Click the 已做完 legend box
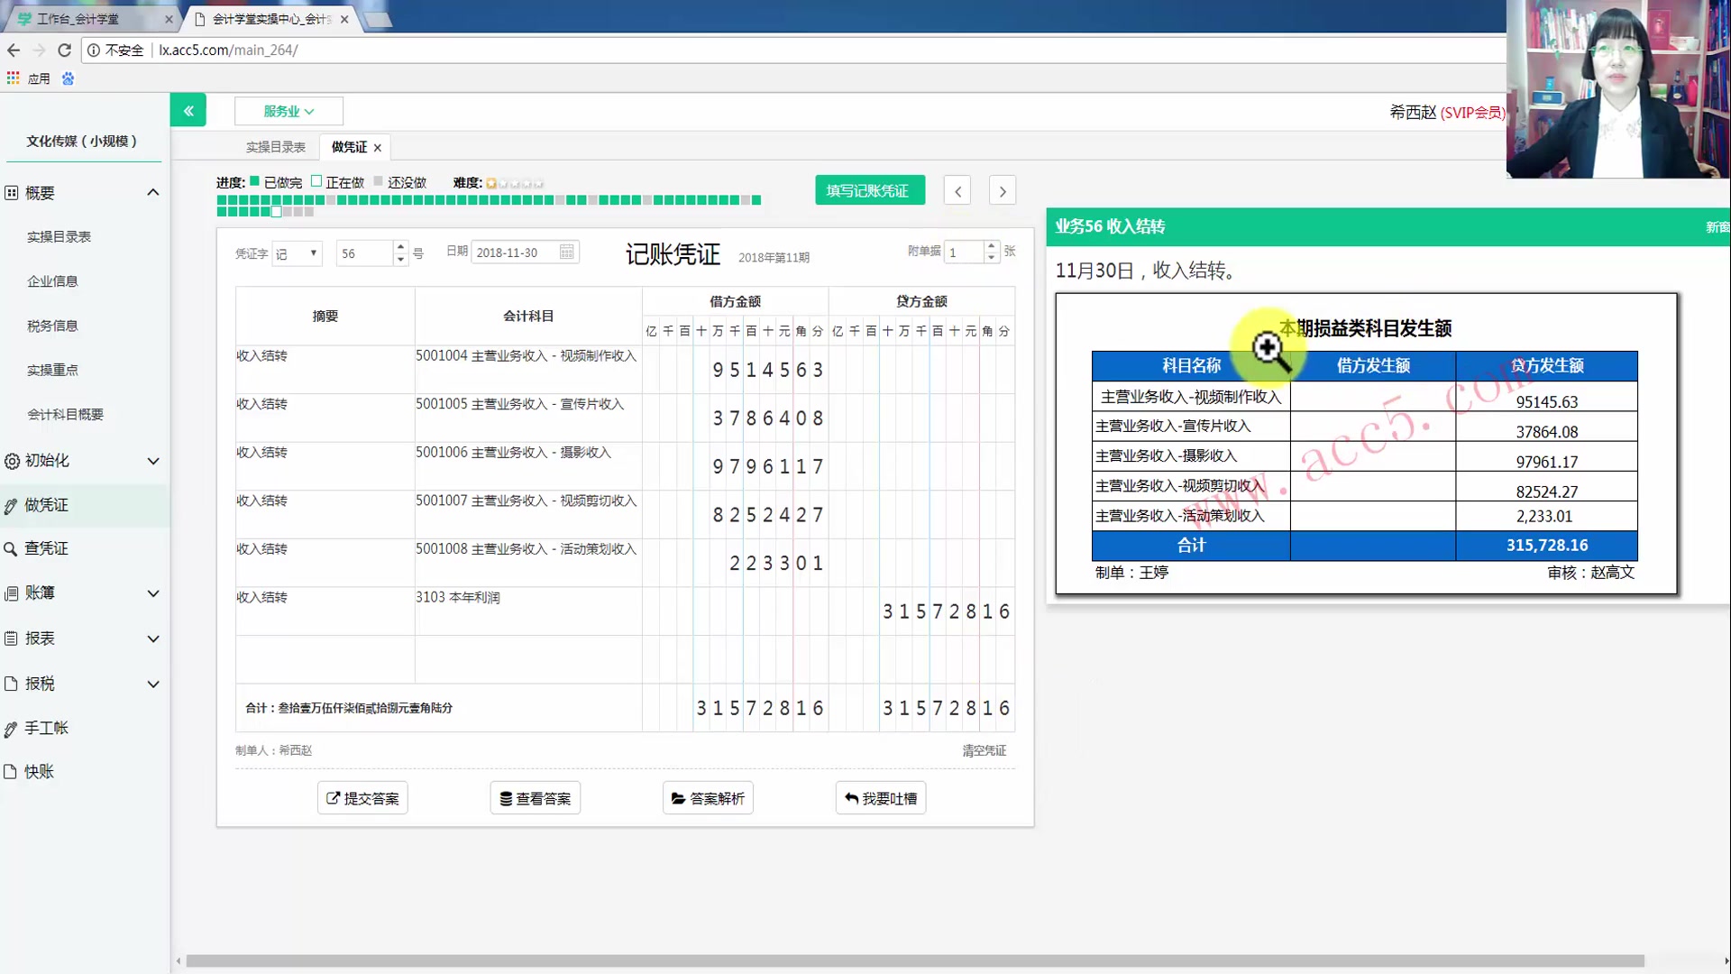1731x974 pixels. (255, 181)
